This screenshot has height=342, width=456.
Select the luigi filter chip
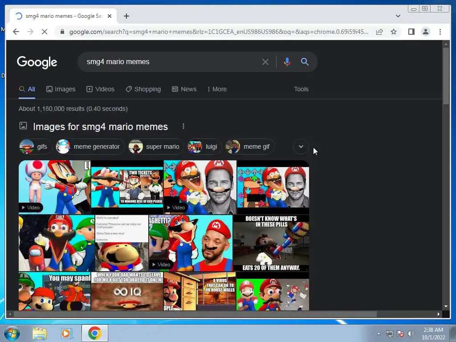coord(204,147)
